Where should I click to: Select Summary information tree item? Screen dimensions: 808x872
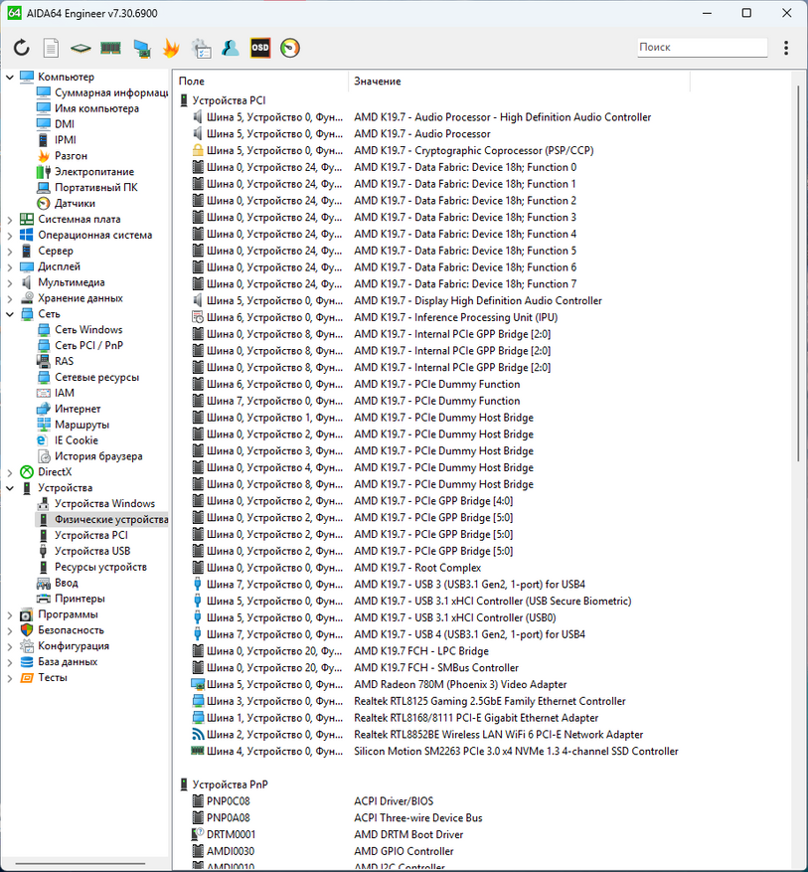[101, 92]
